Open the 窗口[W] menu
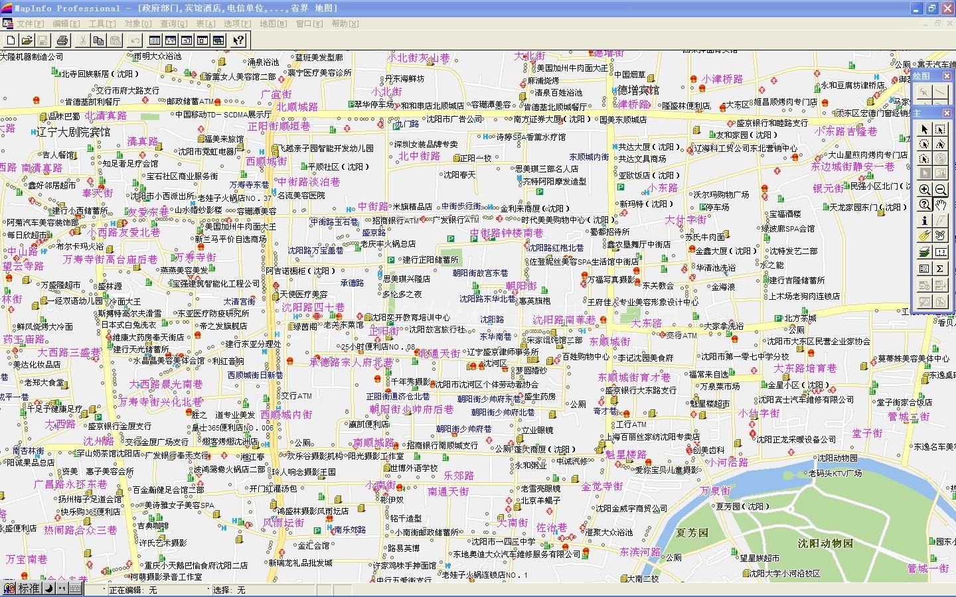Image resolution: width=956 pixels, height=597 pixels. 309,23
